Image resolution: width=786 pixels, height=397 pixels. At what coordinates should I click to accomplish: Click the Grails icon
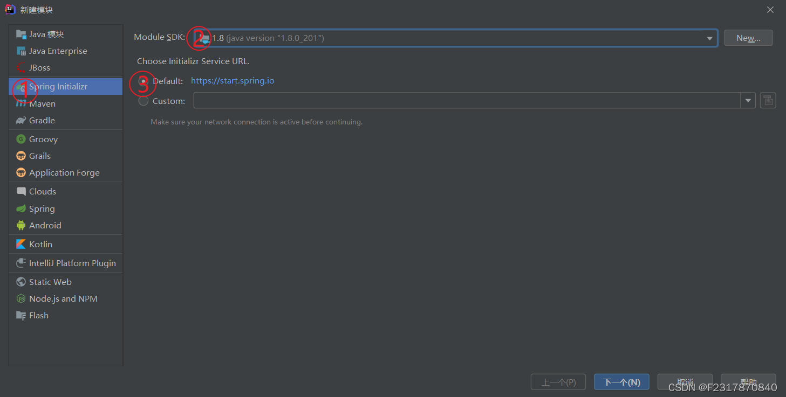[21, 156]
